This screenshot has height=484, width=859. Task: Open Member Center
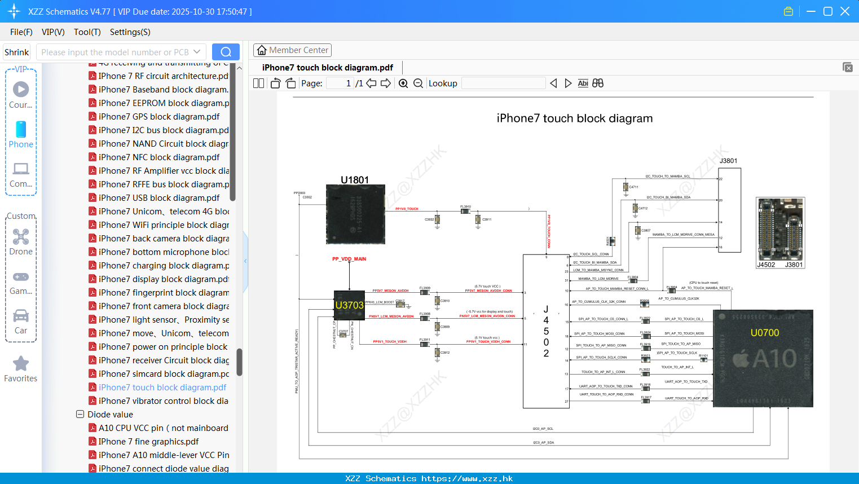pos(292,50)
